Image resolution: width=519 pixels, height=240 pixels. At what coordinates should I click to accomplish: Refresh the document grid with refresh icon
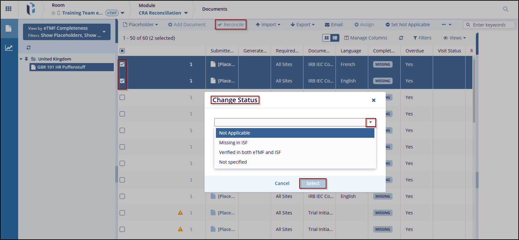click(x=401, y=38)
